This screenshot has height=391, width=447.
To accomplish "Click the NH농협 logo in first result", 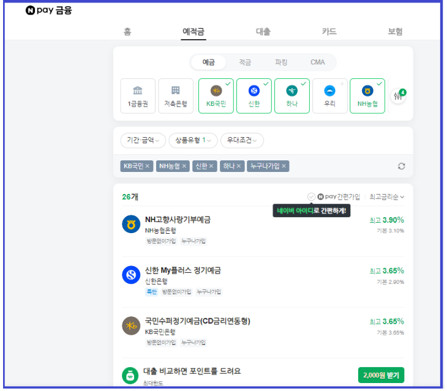I will point(131,224).
